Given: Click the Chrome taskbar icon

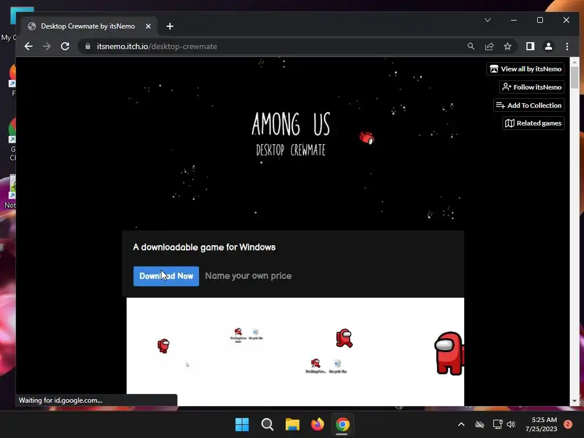Looking at the screenshot, I should [343, 424].
